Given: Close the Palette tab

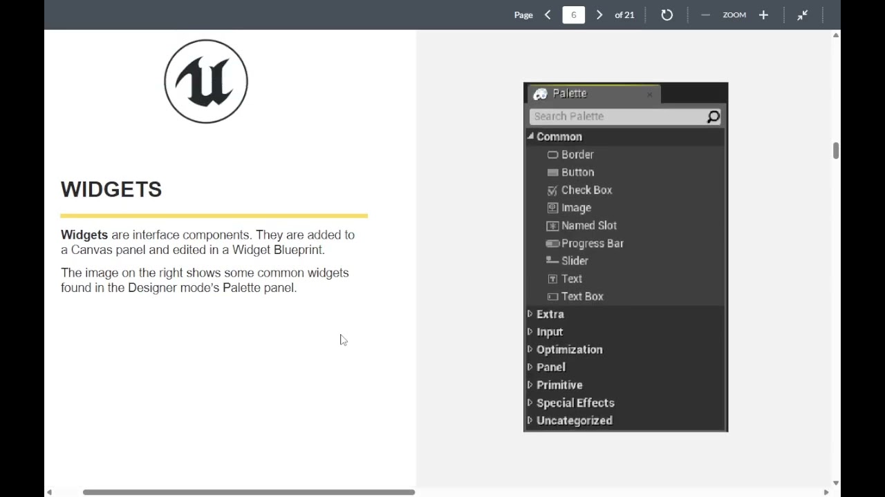Looking at the screenshot, I should click(649, 95).
